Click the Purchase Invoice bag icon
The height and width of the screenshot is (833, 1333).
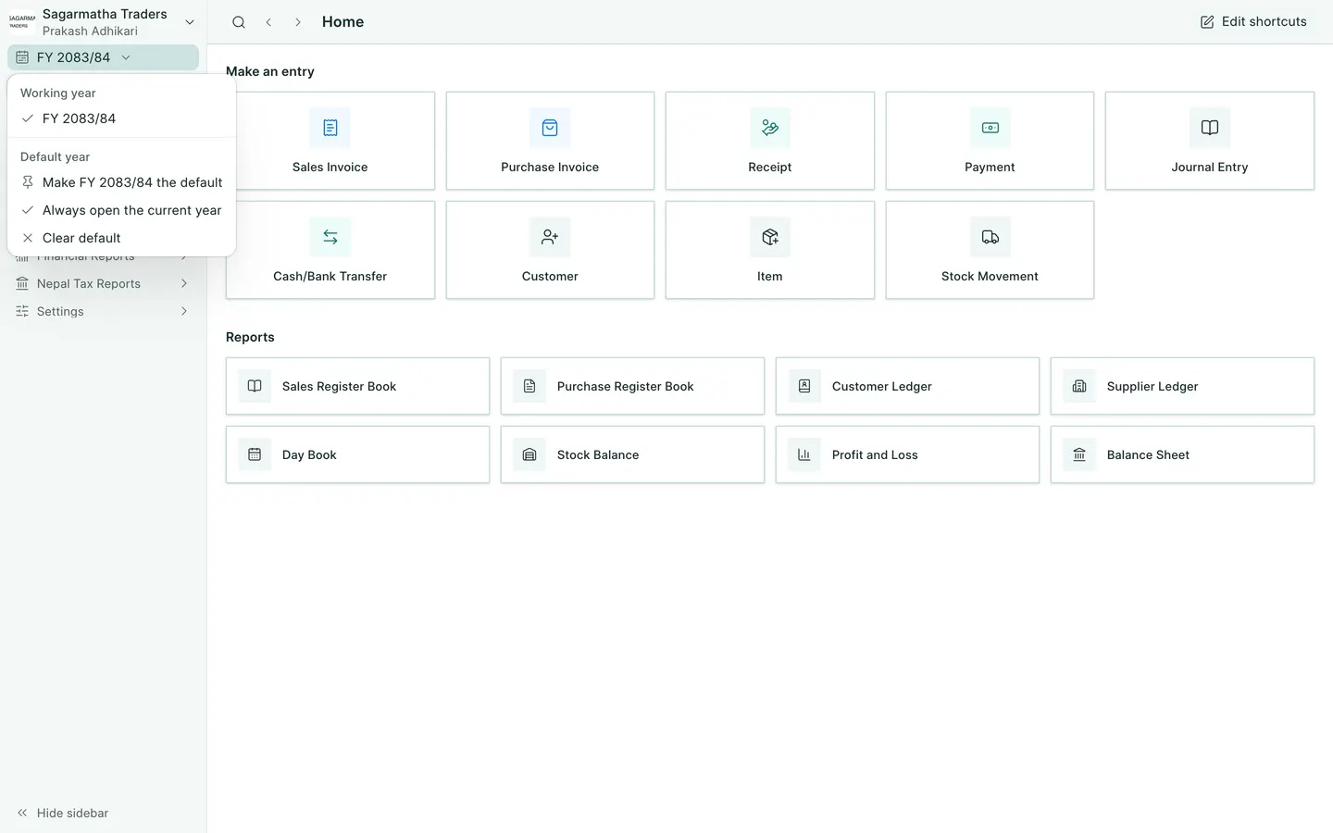pyautogui.click(x=550, y=128)
